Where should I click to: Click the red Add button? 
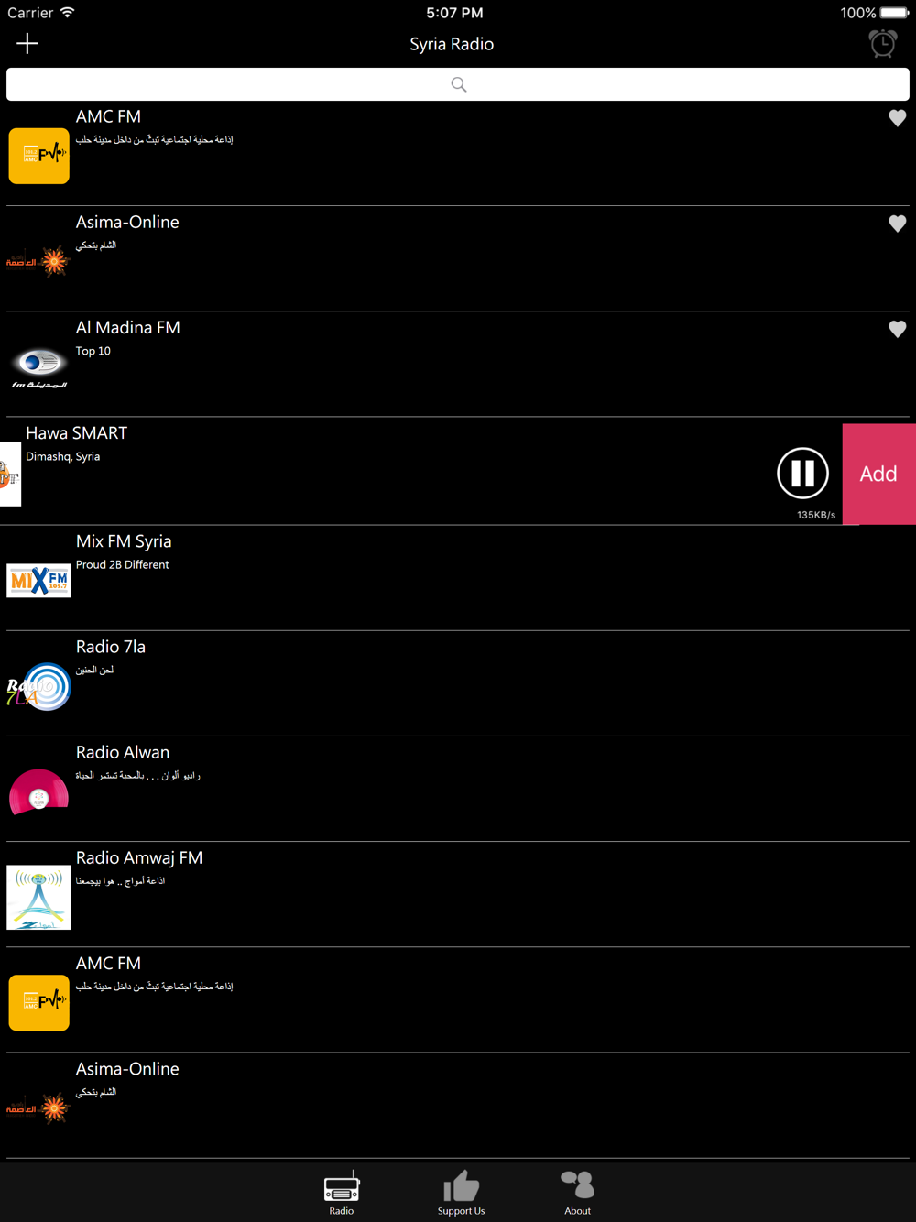878,474
